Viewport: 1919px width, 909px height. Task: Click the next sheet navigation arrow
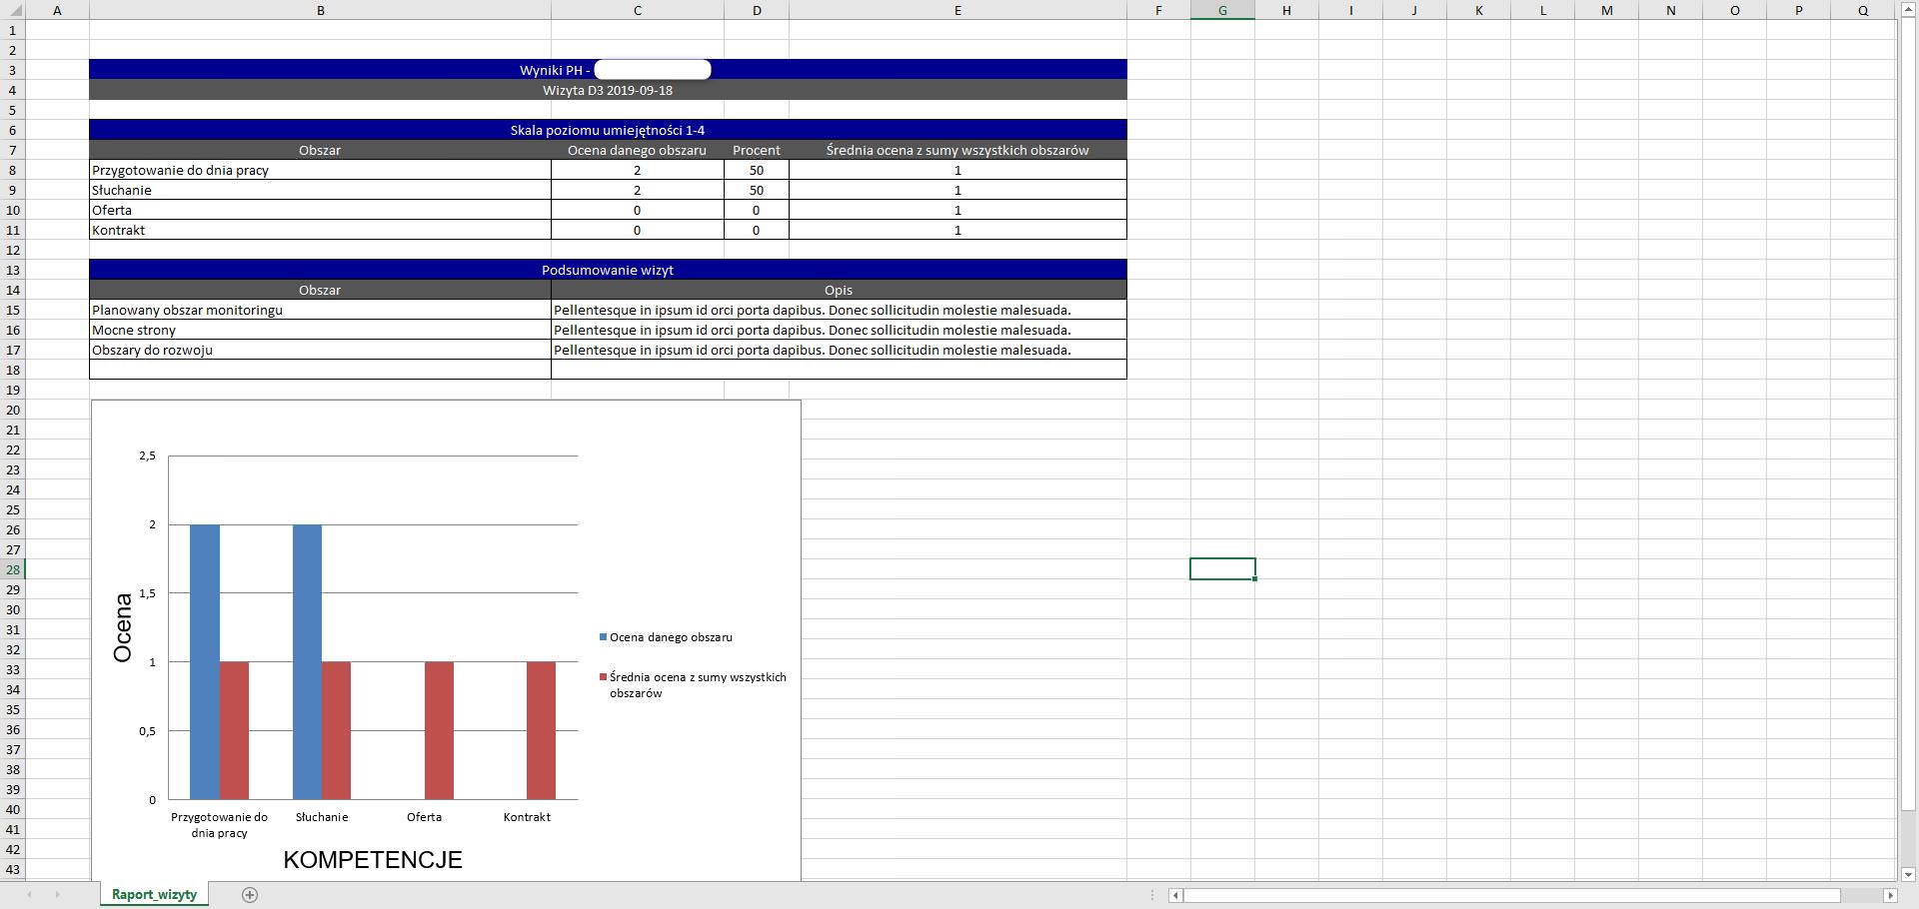[x=57, y=895]
